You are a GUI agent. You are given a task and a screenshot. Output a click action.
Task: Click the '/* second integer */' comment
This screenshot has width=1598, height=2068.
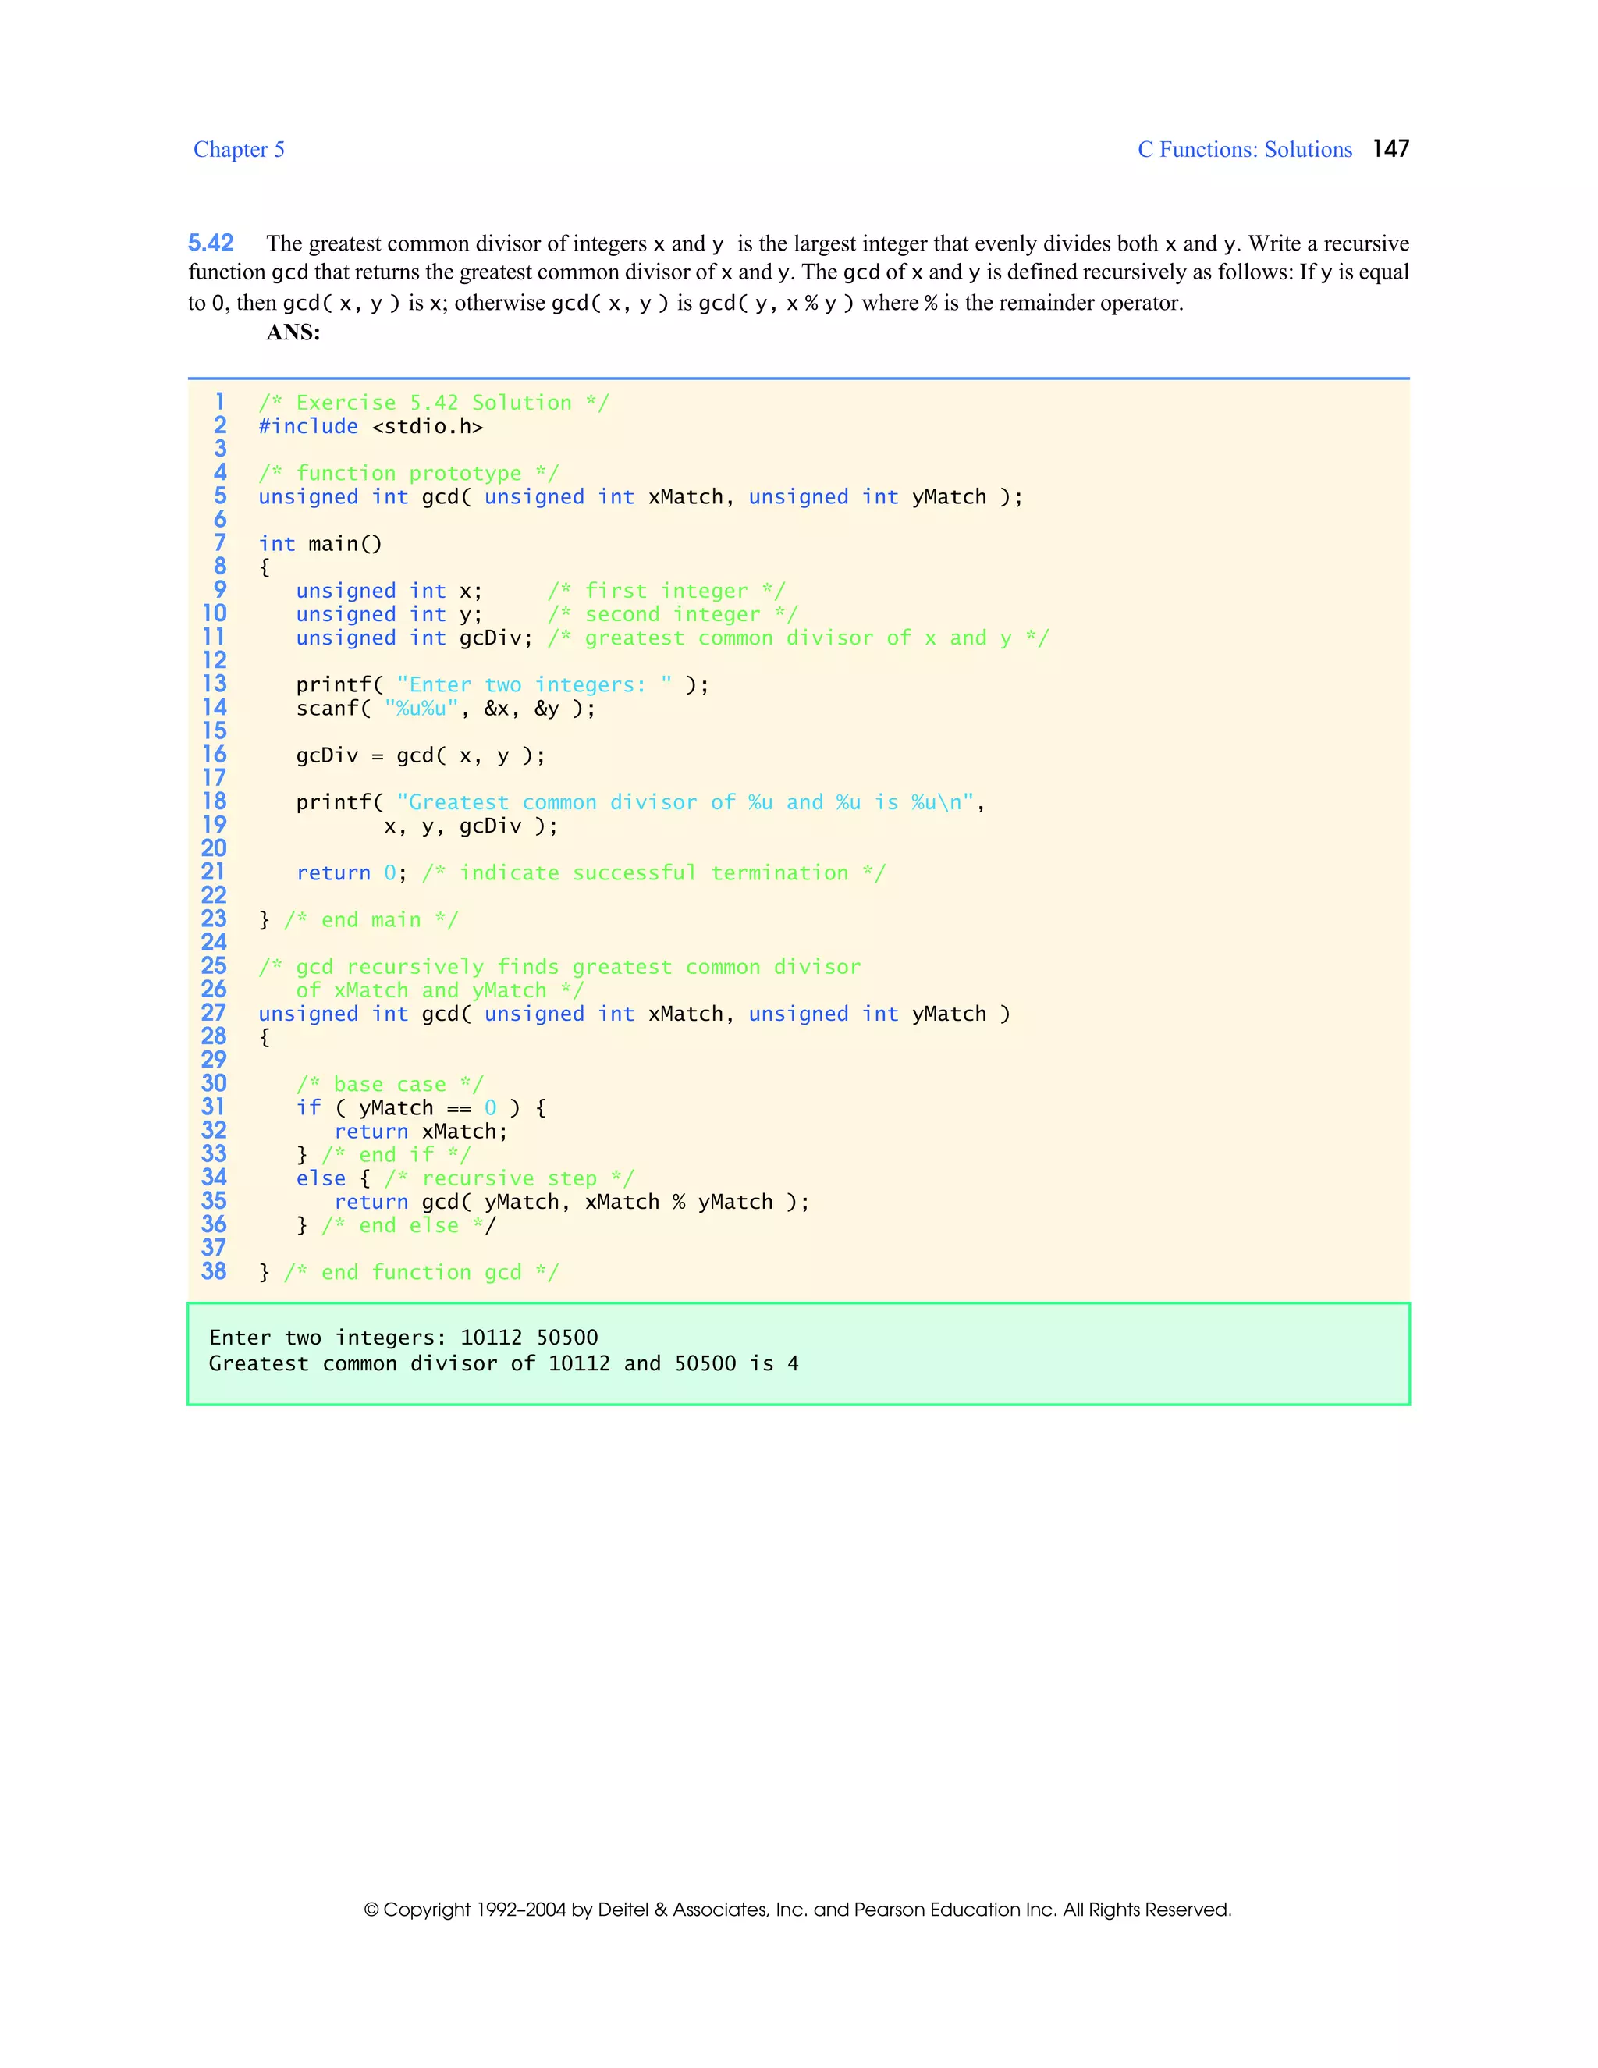point(672,613)
